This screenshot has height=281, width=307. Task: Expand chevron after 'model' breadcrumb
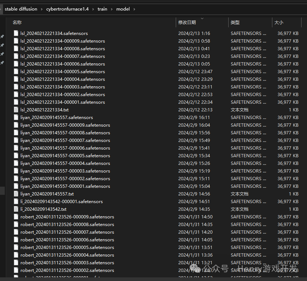pos(134,9)
